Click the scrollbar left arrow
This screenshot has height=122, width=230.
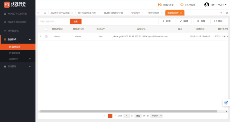point(39,111)
